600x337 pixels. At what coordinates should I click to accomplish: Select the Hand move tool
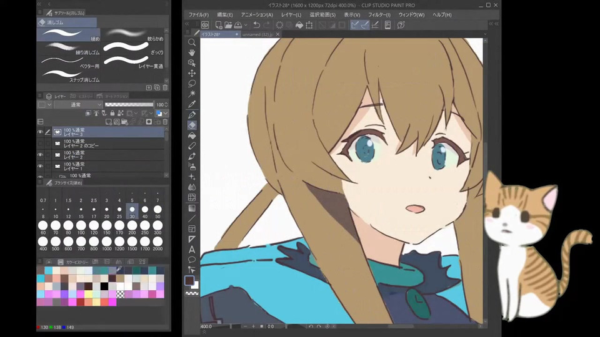[x=192, y=52]
